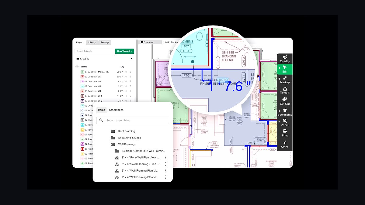Select the Overlay tool

pyautogui.click(x=285, y=59)
